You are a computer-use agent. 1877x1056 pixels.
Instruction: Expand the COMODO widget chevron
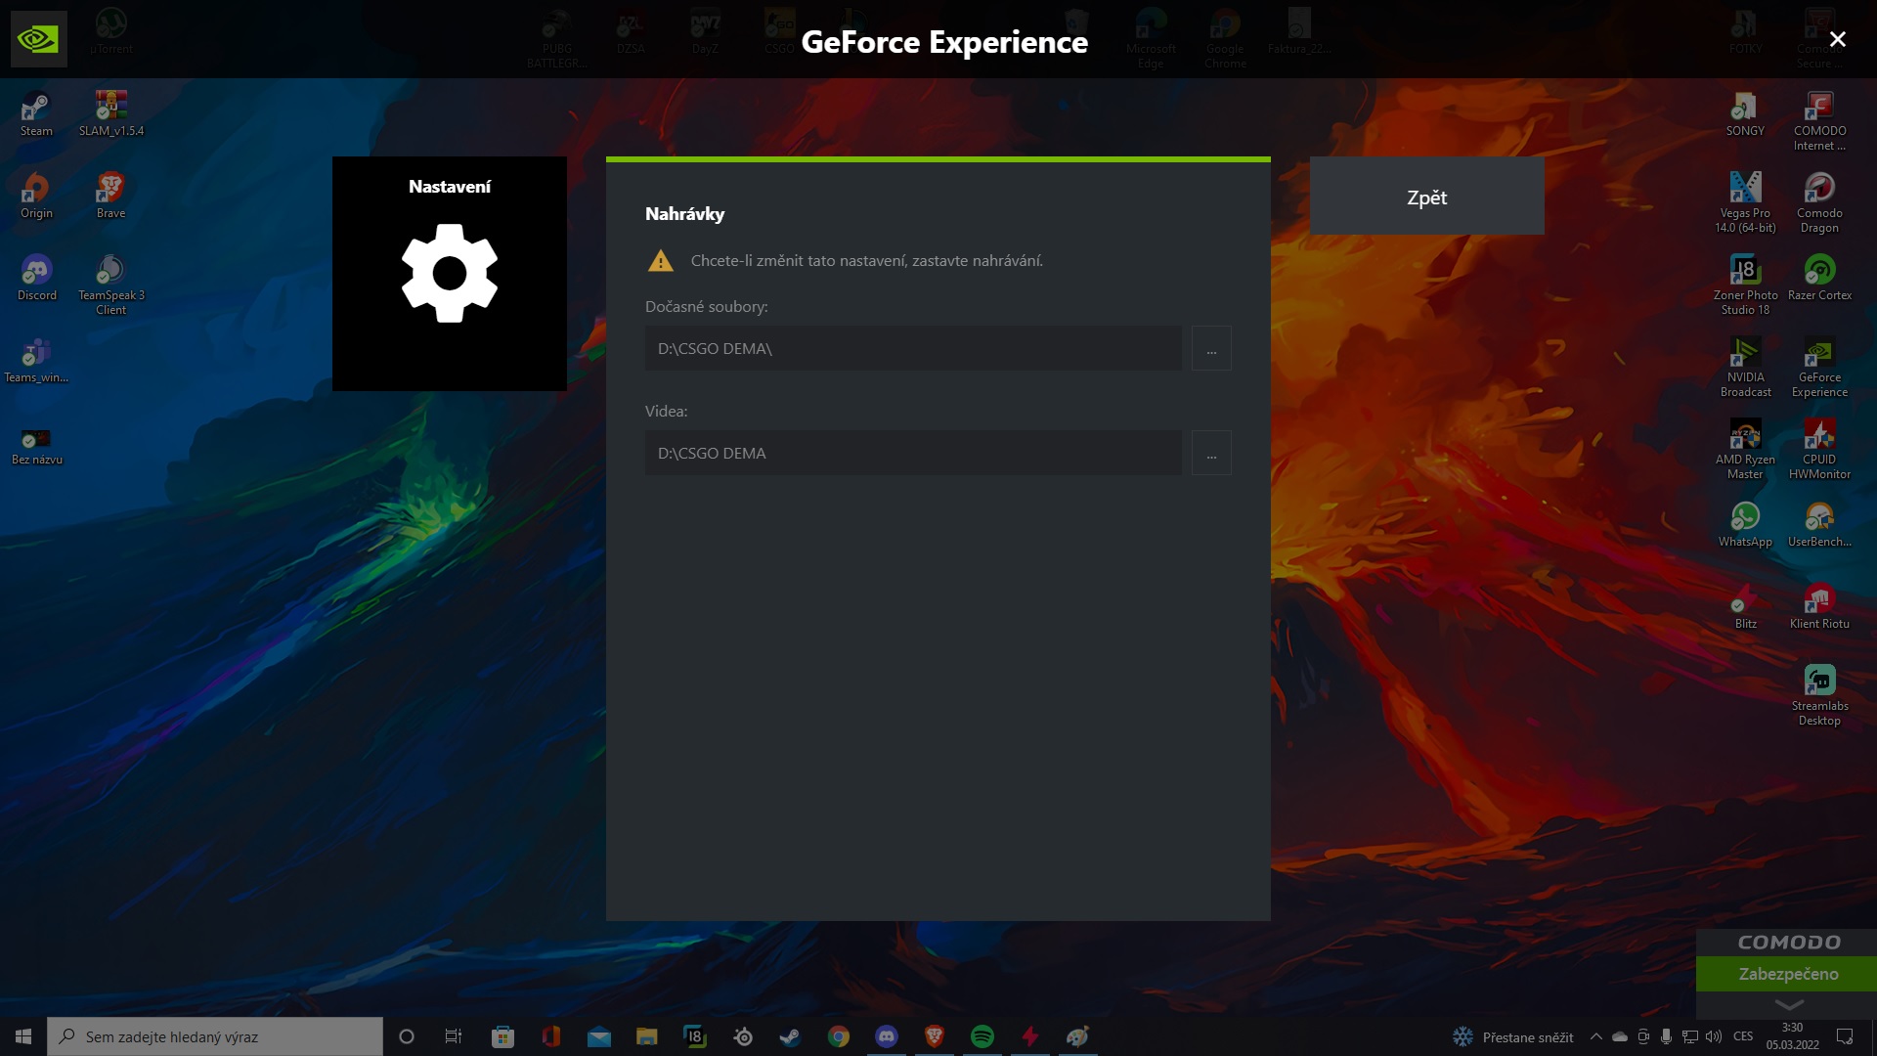[x=1788, y=1004]
